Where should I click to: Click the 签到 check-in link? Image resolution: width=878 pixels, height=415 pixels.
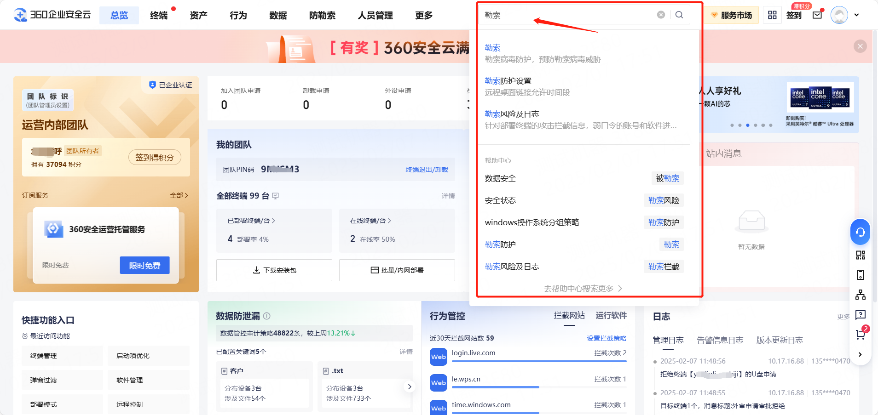tap(794, 15)
